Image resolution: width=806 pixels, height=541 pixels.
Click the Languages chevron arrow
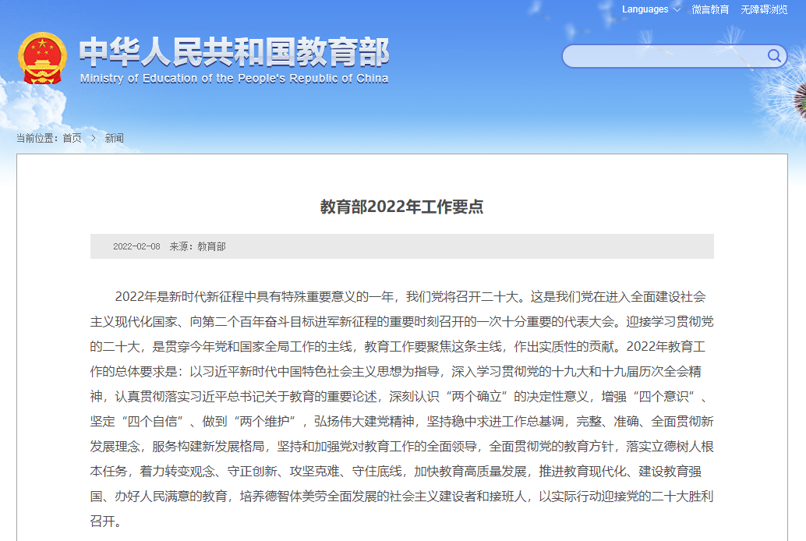click(677, 10)
